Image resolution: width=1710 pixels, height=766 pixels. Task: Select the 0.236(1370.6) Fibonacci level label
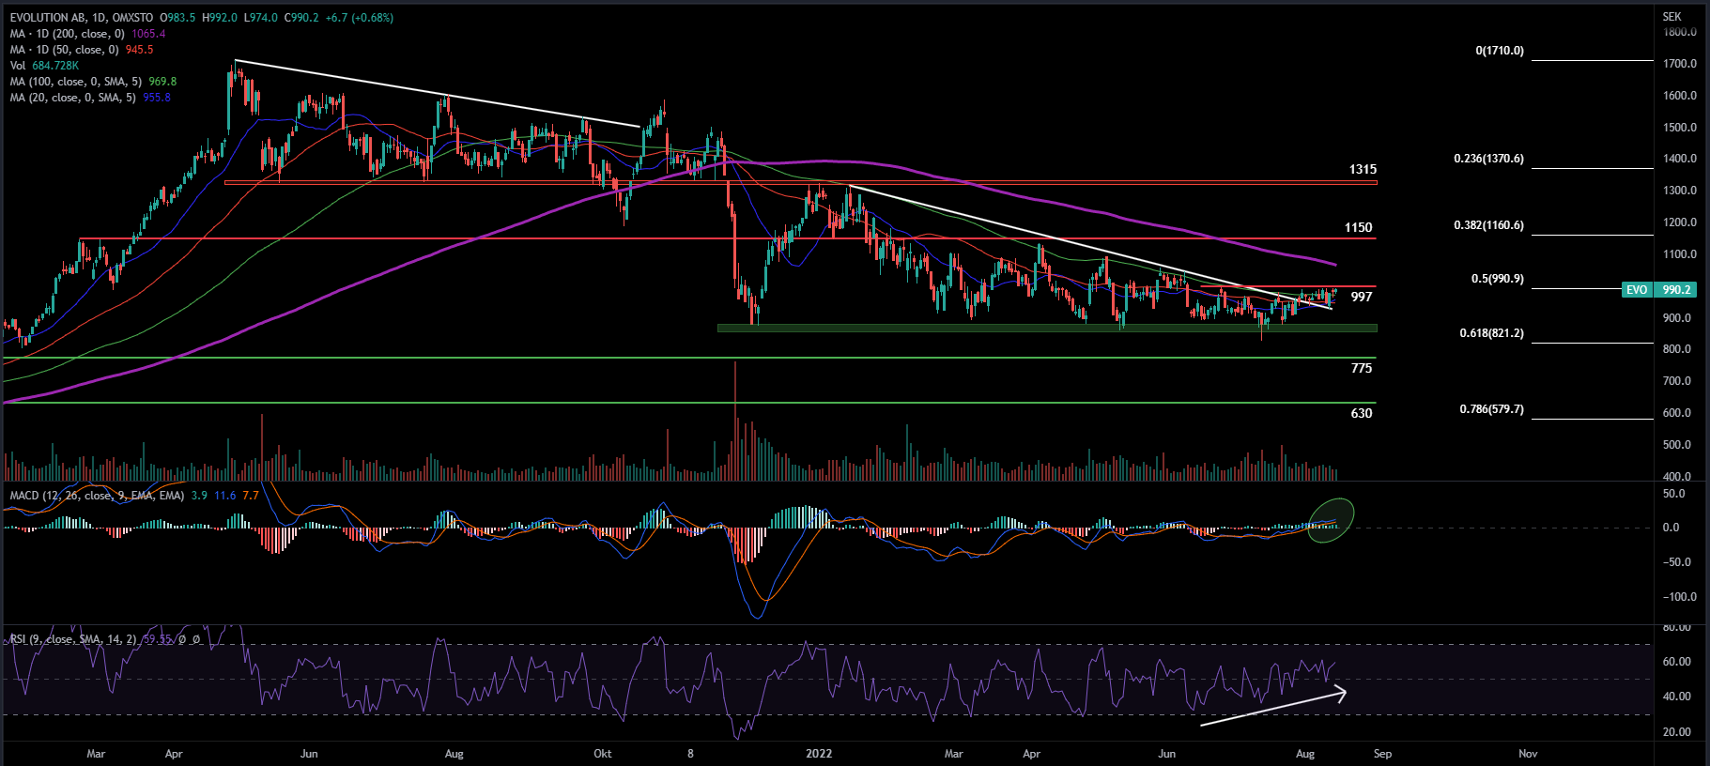[1488, 159]
